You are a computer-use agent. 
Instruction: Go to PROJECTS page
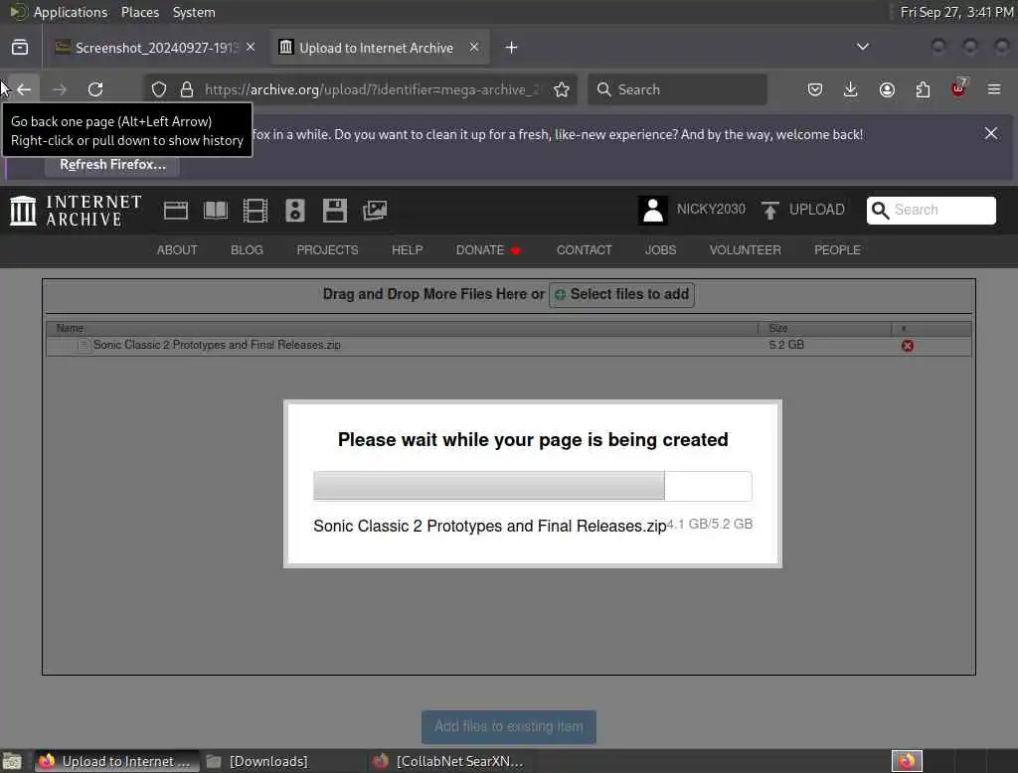(x=327, y=249)
